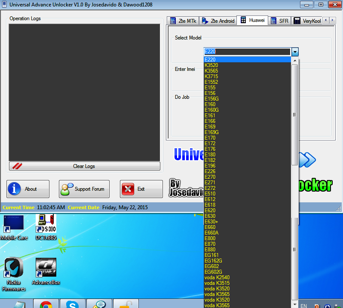The width and height of the screenshot is (343, 308).
Task: Click the Chrome icon in the taskbar
Action: coord(46,304)
